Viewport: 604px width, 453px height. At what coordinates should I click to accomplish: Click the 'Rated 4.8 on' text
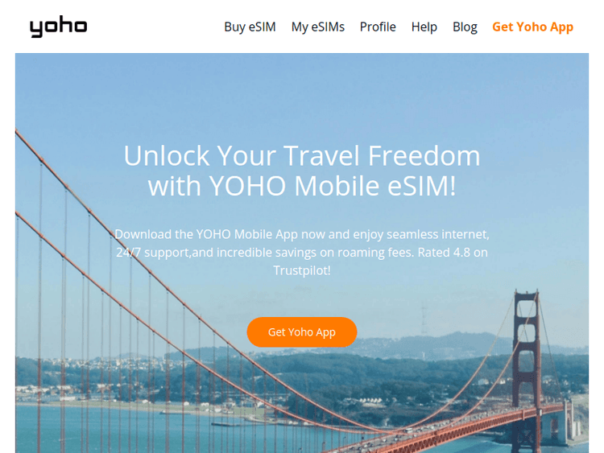(x=453, y=252)
